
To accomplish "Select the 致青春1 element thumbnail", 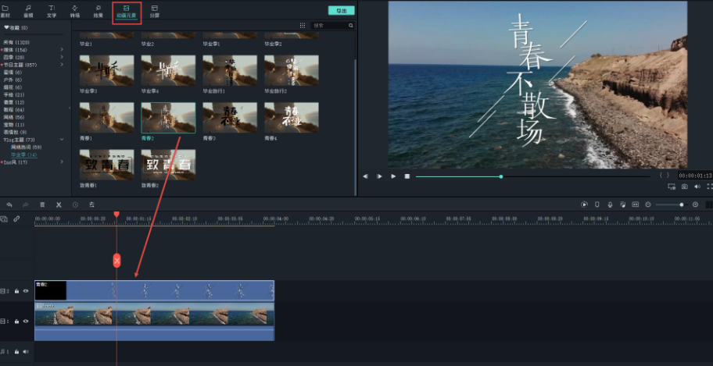I will (107, 165).
